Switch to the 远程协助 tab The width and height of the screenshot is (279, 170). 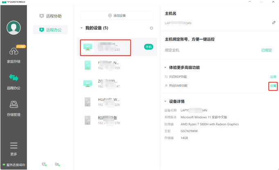point(50,16)
